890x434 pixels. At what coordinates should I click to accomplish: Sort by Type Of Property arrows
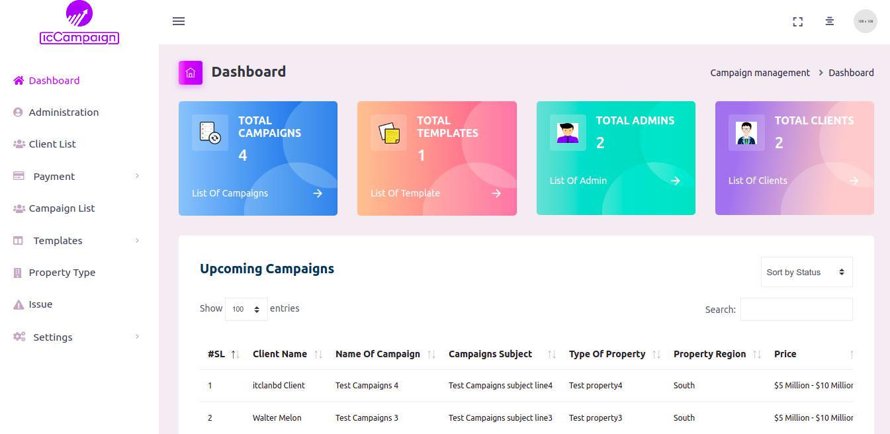656,355
